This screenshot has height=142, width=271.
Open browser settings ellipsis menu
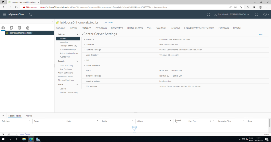[267, 7]
